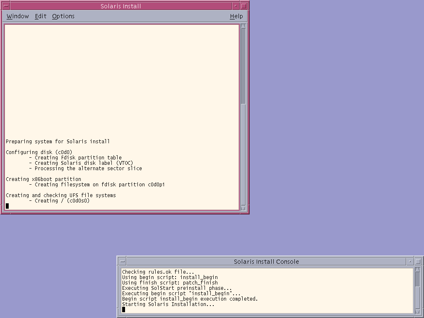Viewport: 424px width, 318px height.
Task: Click 'Creating and checking UFS file systems' line
Action: coord(61,195)
